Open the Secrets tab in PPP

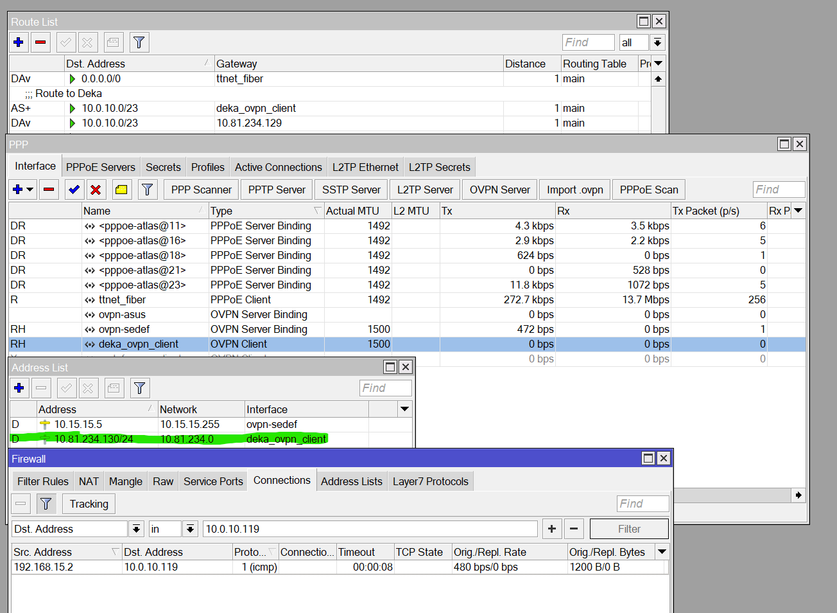[163, 167]
